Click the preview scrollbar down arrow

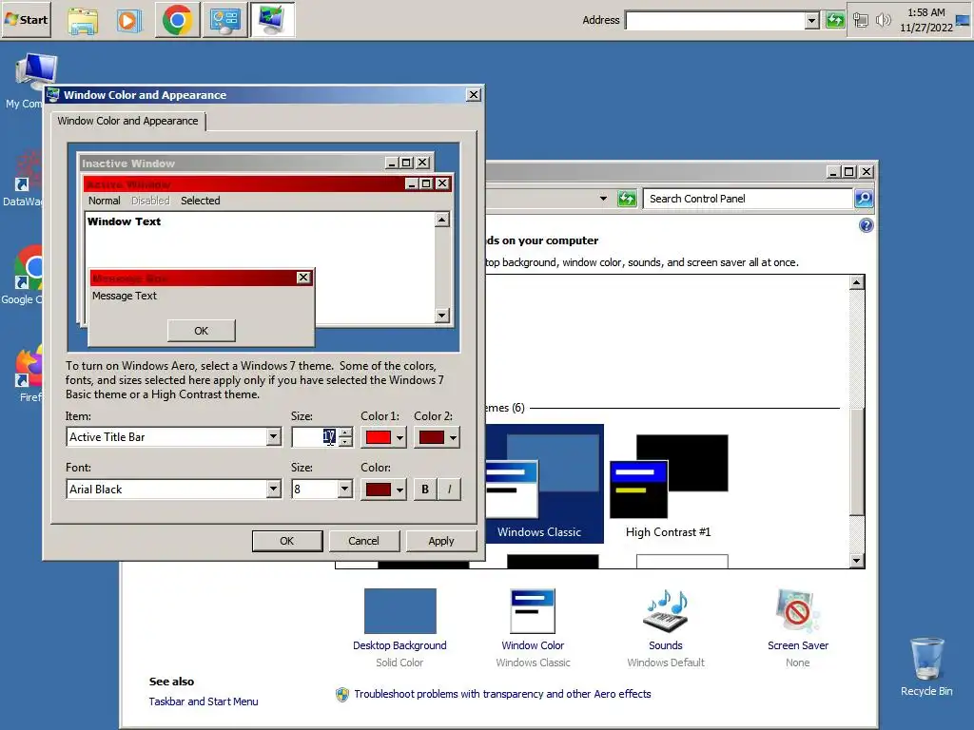pyautogui.click(x=441, y=316)
